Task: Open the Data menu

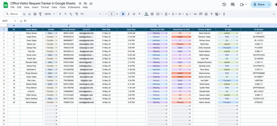Action: [x=54, y=7]
